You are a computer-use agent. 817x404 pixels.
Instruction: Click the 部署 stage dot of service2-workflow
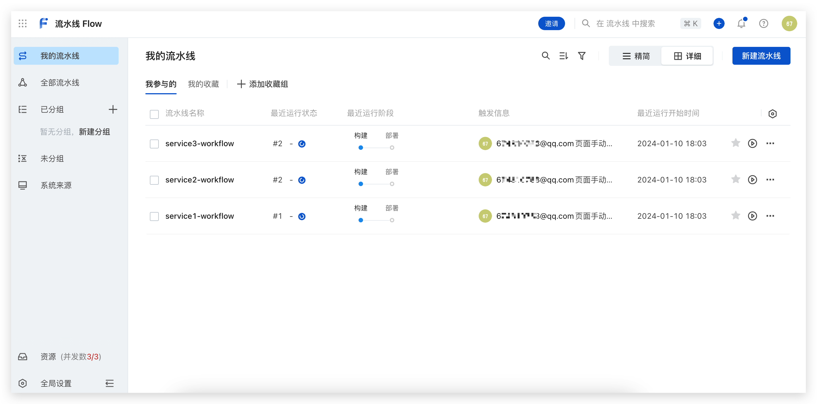tap(392, 184)
